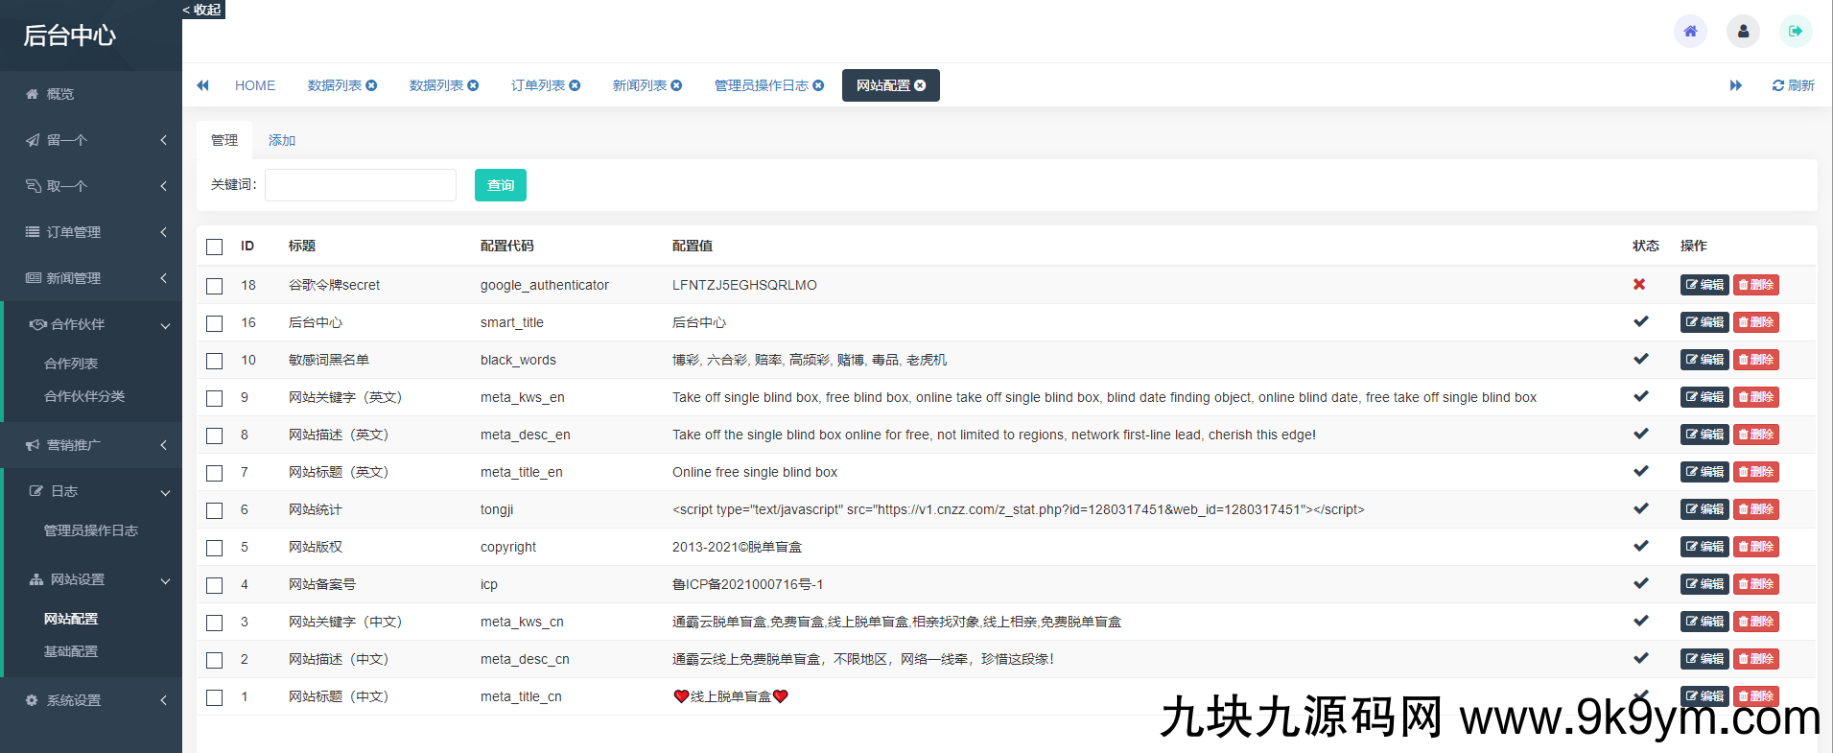Image resolution: width=1833 pixels, height=753 pixels.
Task: Close the first 数据列表 tab
Action: (371, 85)
